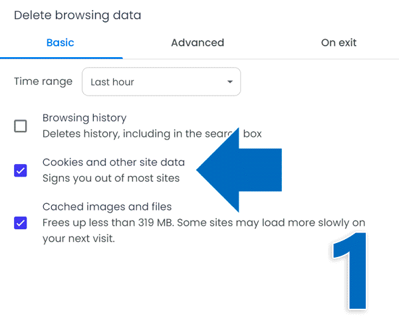Uncheck Cookies and other site data
This screenshot has width=399, height=332.
[21, 171]
